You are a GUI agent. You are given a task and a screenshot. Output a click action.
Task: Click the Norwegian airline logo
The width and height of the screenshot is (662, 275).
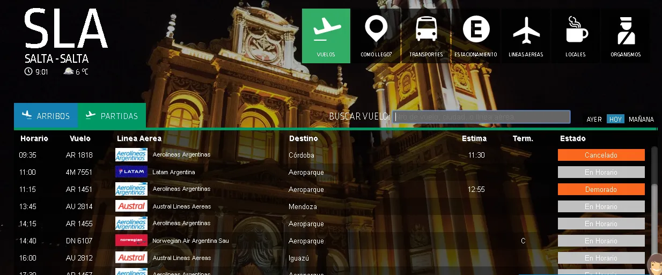coord(131,241)
